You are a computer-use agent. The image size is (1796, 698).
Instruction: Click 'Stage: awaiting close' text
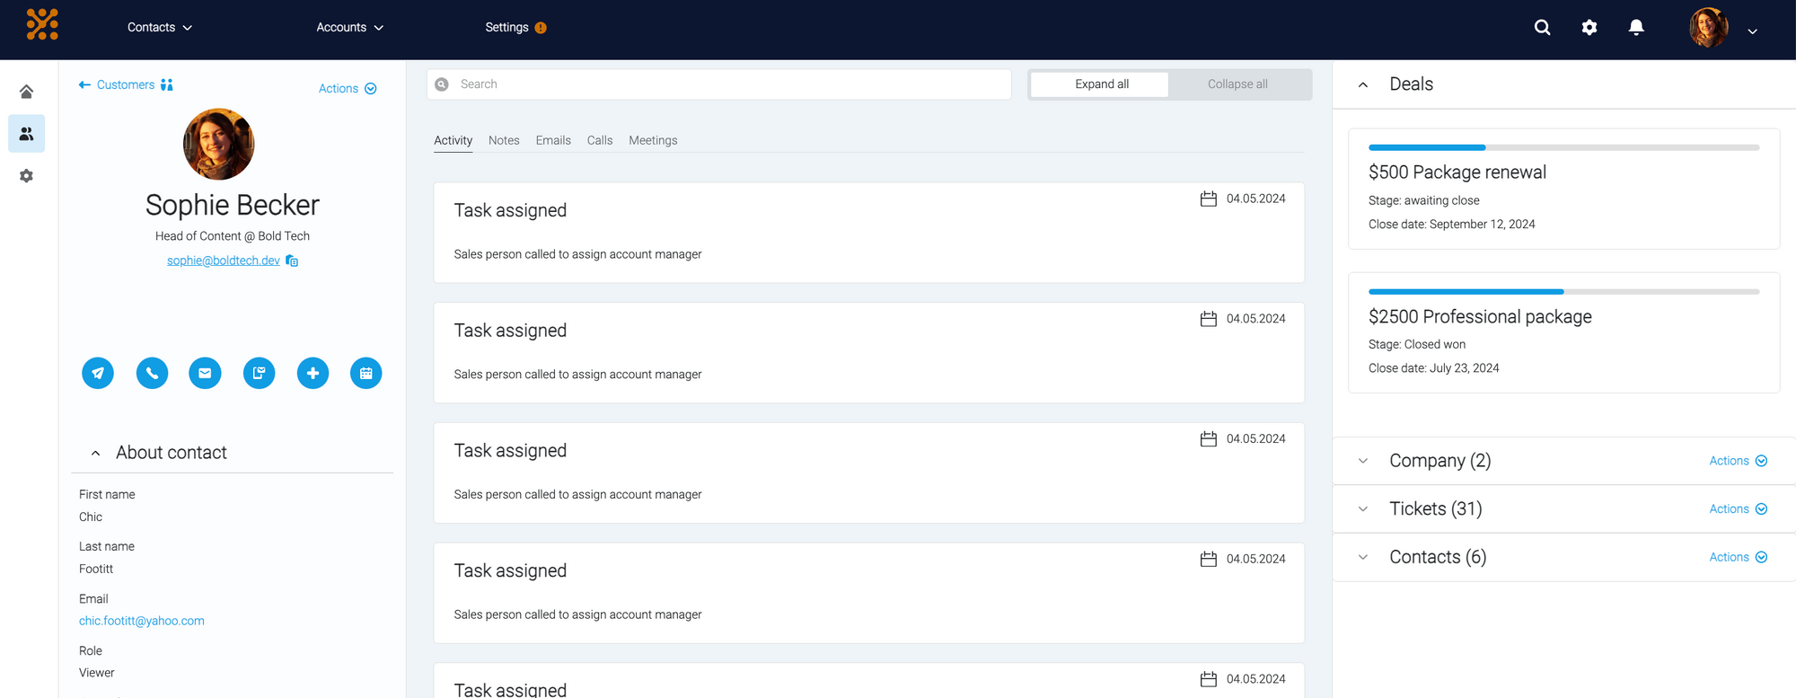[x=1424, y=200]
